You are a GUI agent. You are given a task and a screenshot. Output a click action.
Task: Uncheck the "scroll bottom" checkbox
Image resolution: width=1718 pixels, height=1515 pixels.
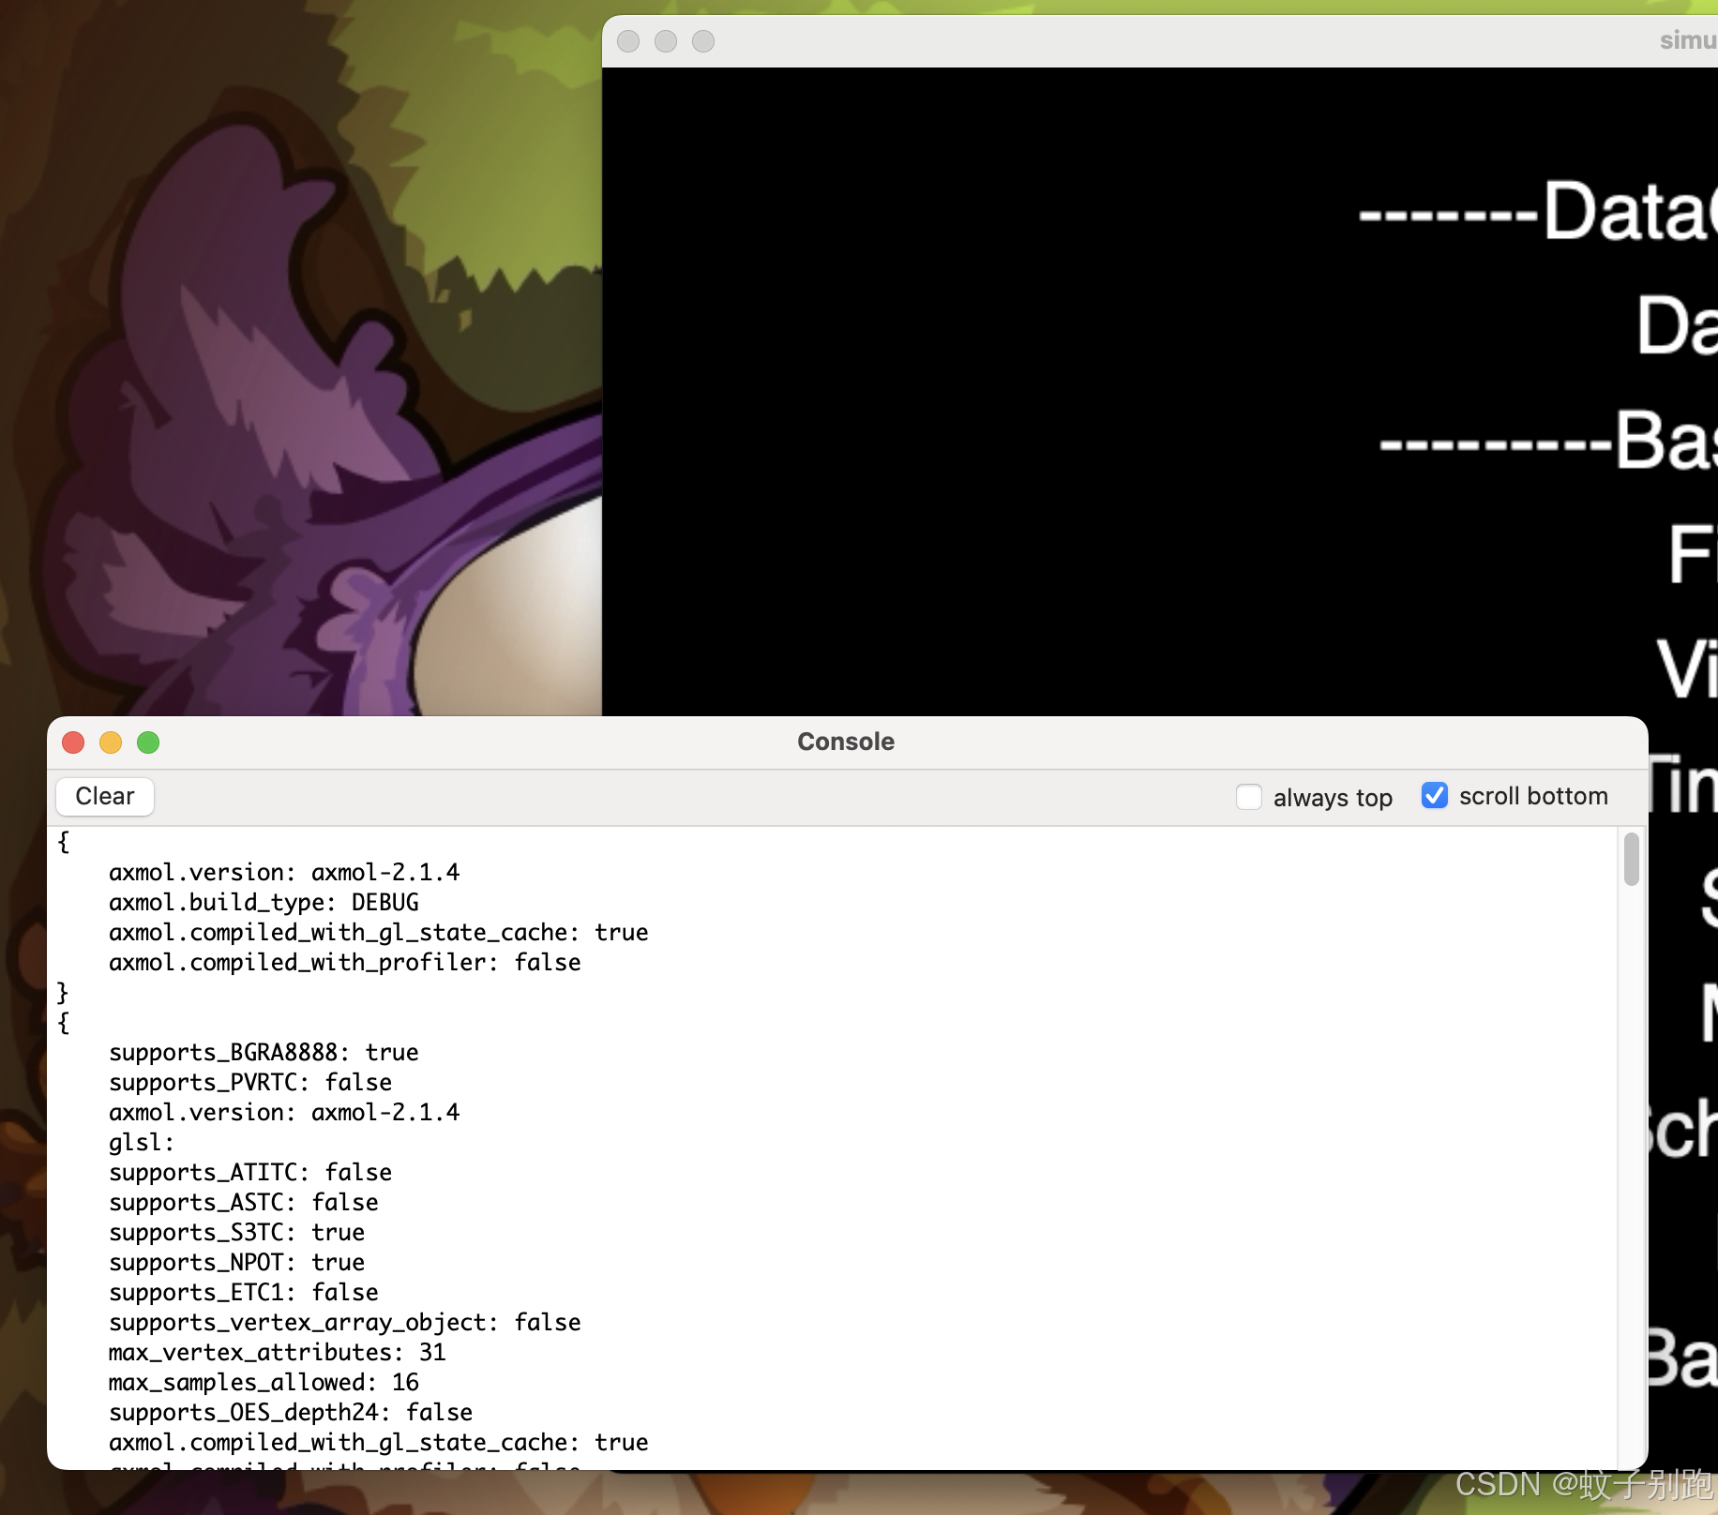click(1434, 796)
